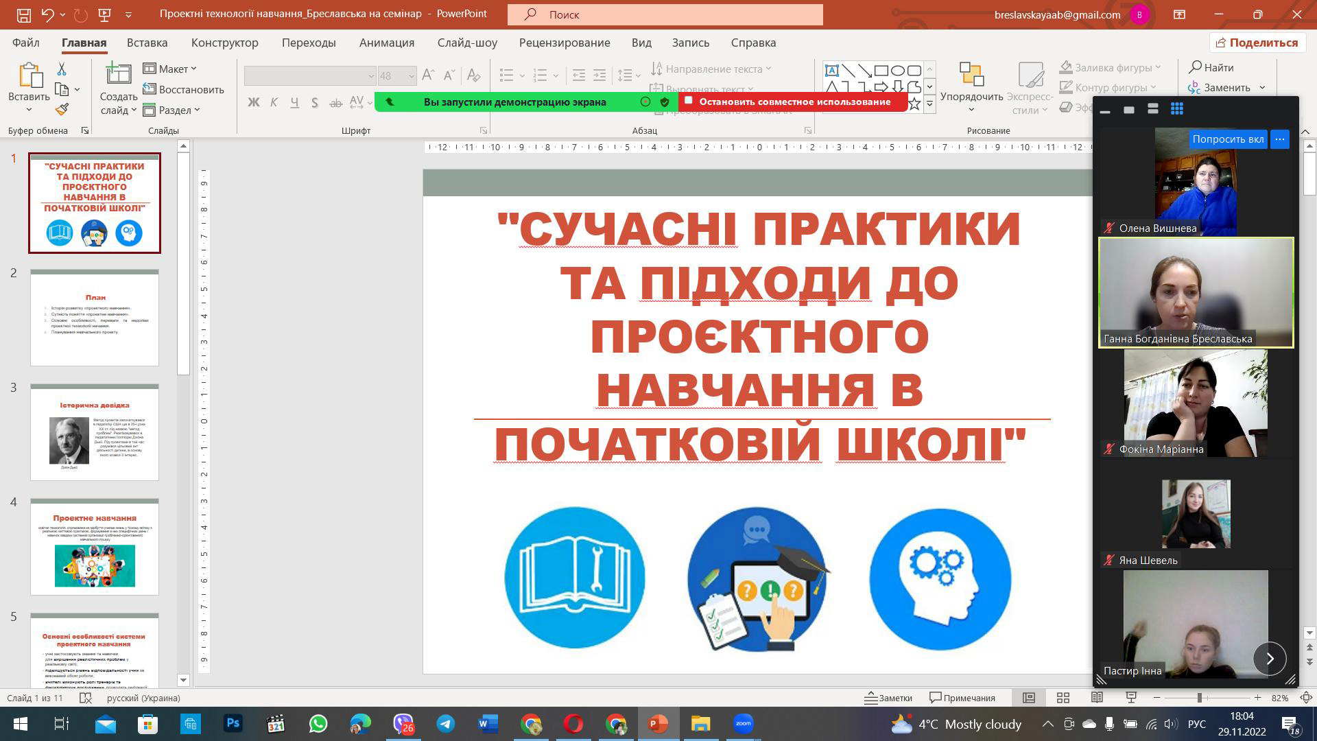Switch Zoom panel to gallery grid view
Viewport: 1317px width, 741px height.
(x=1177, y=109)
